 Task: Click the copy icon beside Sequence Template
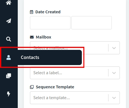(x=32, y=87)
